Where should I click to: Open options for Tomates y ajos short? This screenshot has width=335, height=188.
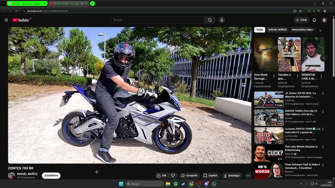coord(297,76)
